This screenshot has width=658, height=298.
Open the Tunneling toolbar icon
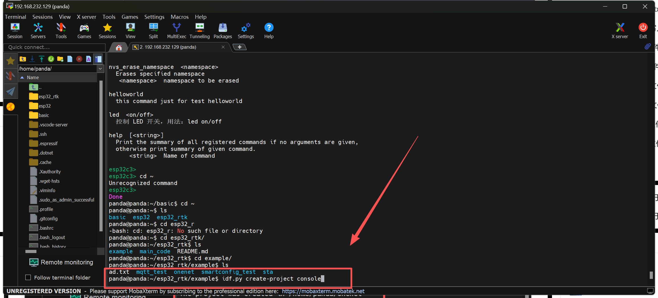(199, 31)
